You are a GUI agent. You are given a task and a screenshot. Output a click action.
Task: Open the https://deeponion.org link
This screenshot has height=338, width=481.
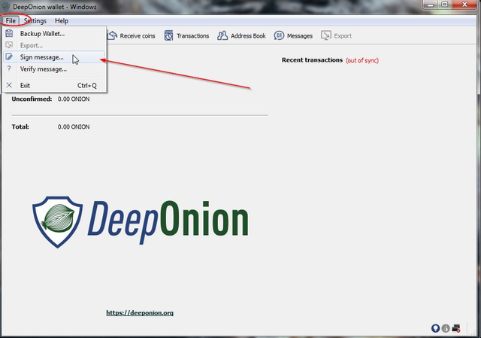140,313
